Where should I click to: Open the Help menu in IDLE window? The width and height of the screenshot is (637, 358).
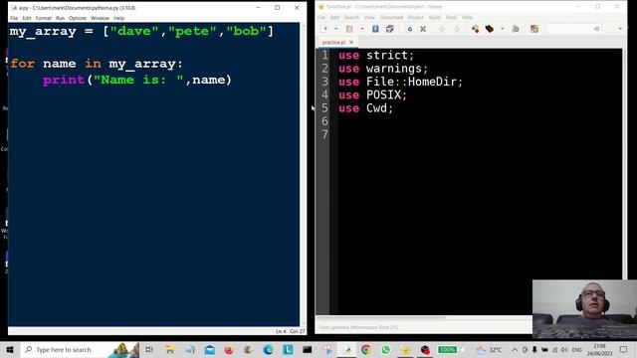tap(118, 18)
